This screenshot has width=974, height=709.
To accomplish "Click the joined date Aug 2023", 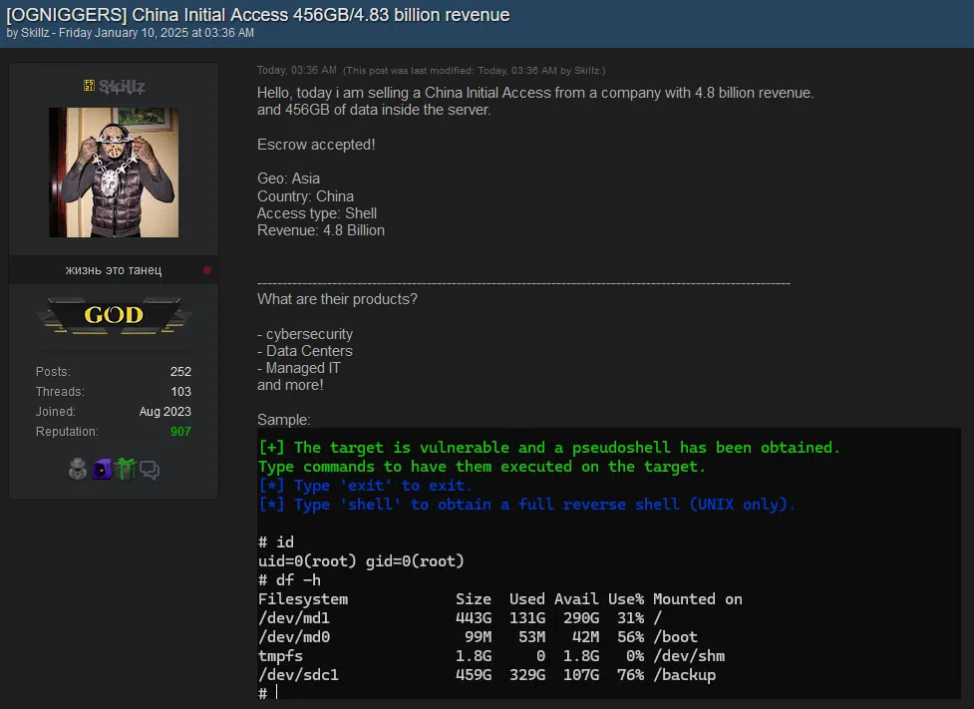I will click(164, 411).
